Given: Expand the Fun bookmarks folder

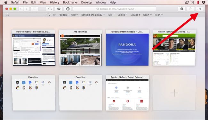Looking at the screenshot, I should (x=111, y=15).
